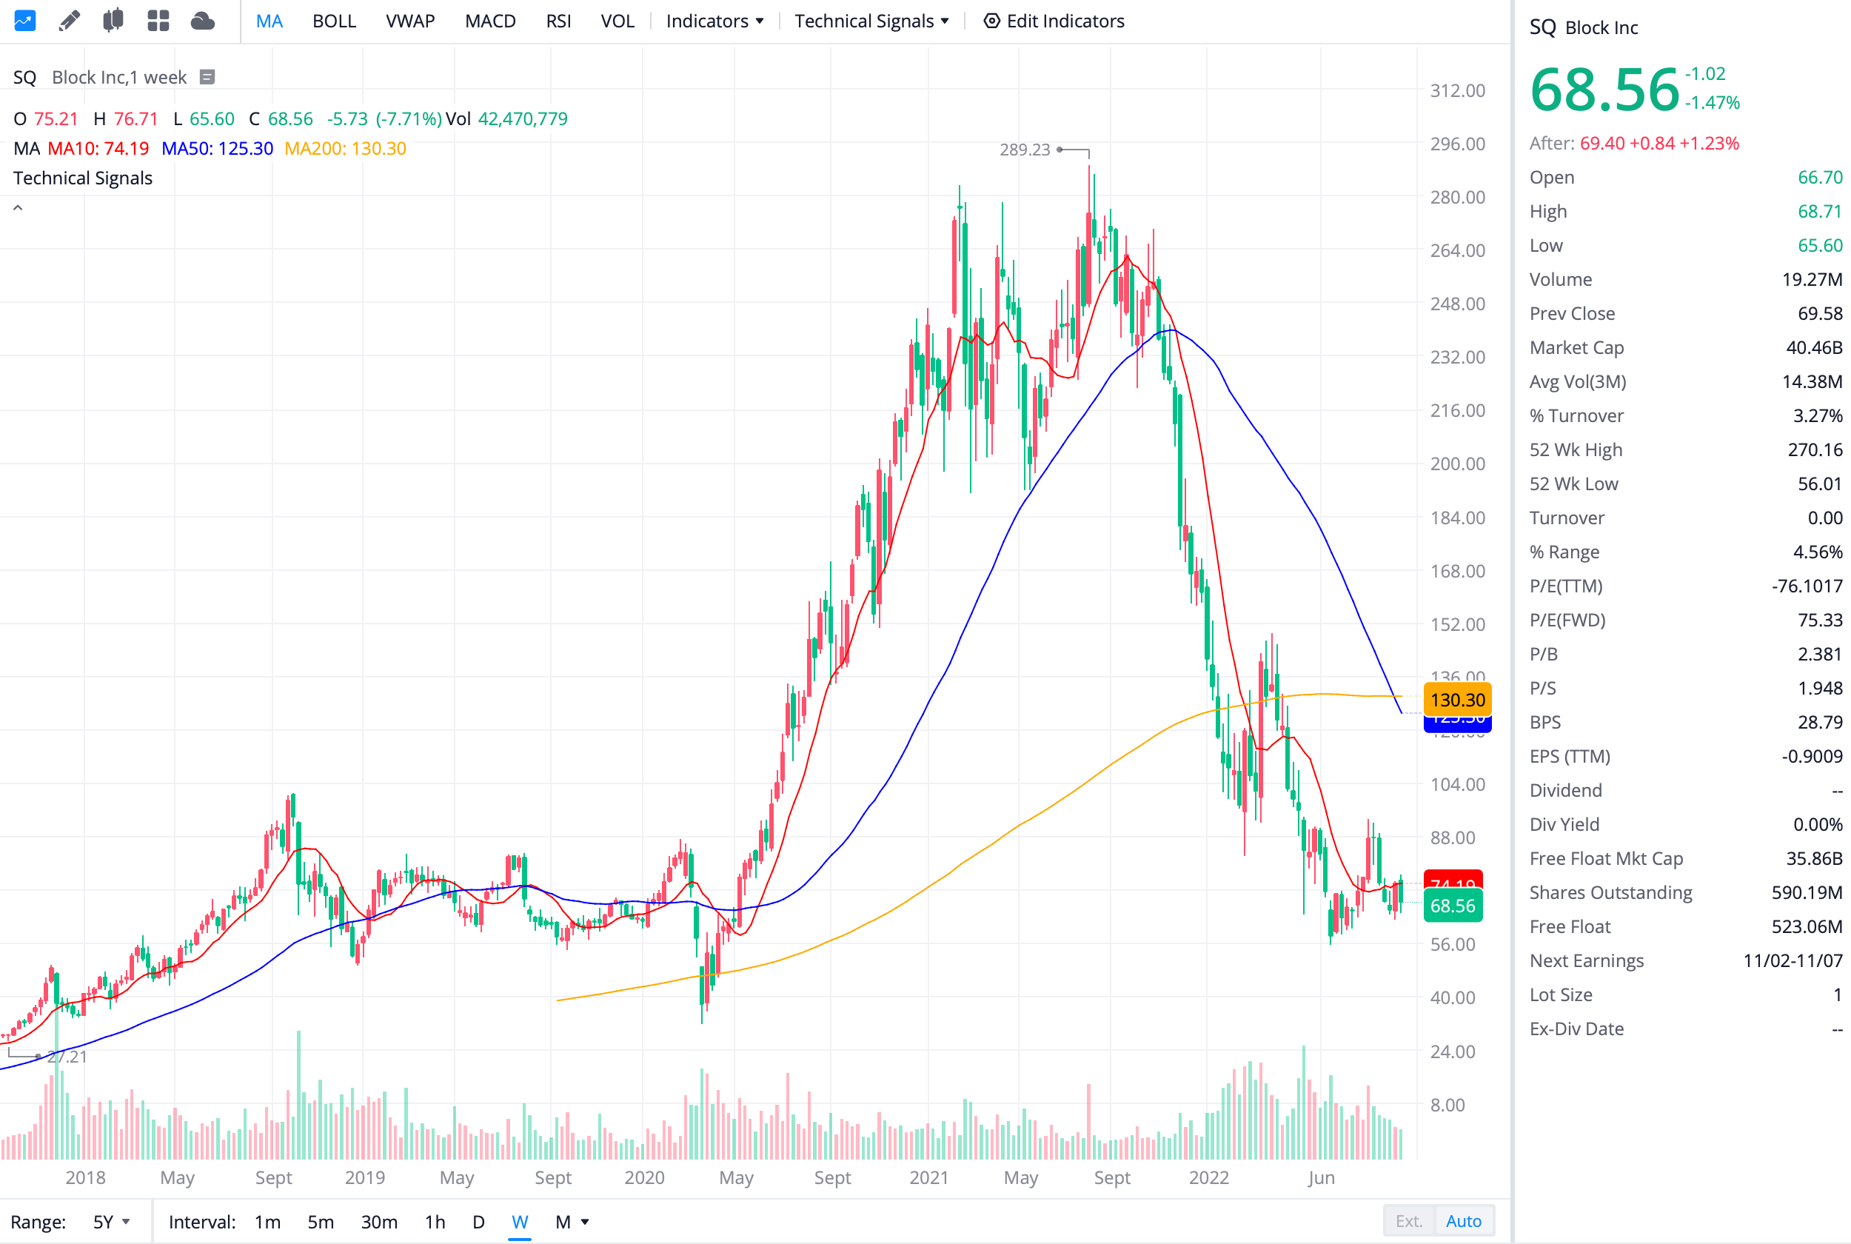Toggle the BOLL indicator
Image resolution: width=1851 pixels, height=1244 pixels.
click(334, 21)
